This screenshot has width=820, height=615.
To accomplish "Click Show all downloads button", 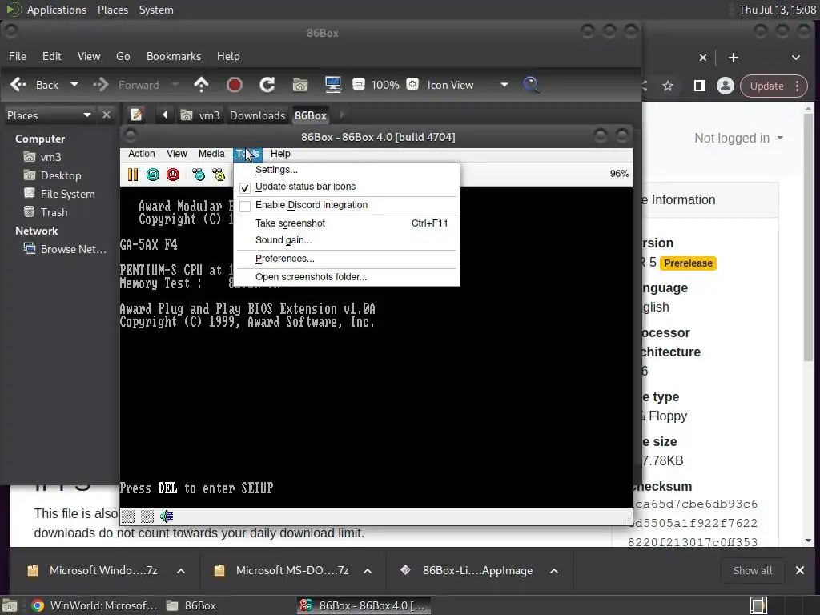I will (753, 570).
